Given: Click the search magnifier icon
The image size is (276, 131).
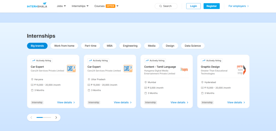Looking at the screenshot, I should click(x=161, y=6).
